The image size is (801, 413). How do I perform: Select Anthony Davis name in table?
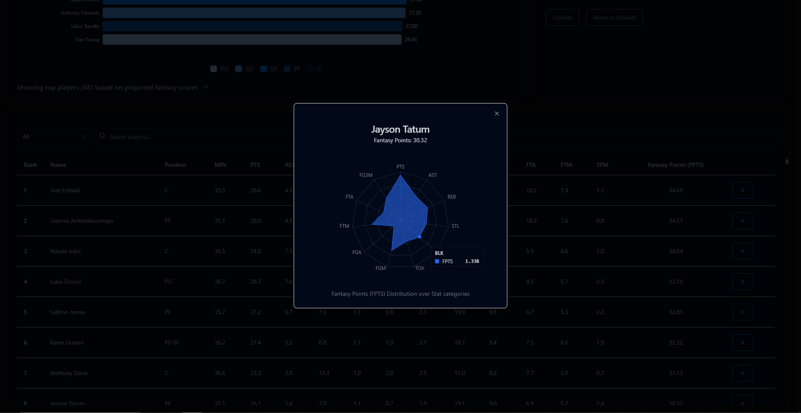[69, 373]
